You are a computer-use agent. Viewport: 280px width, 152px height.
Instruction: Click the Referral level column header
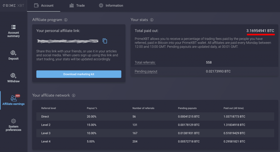coord(49,108)
